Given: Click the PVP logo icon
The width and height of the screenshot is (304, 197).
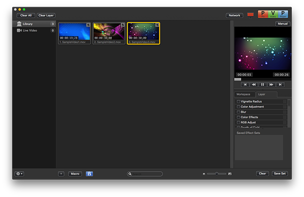Looking at the screenshot, I should pos(273,14).
